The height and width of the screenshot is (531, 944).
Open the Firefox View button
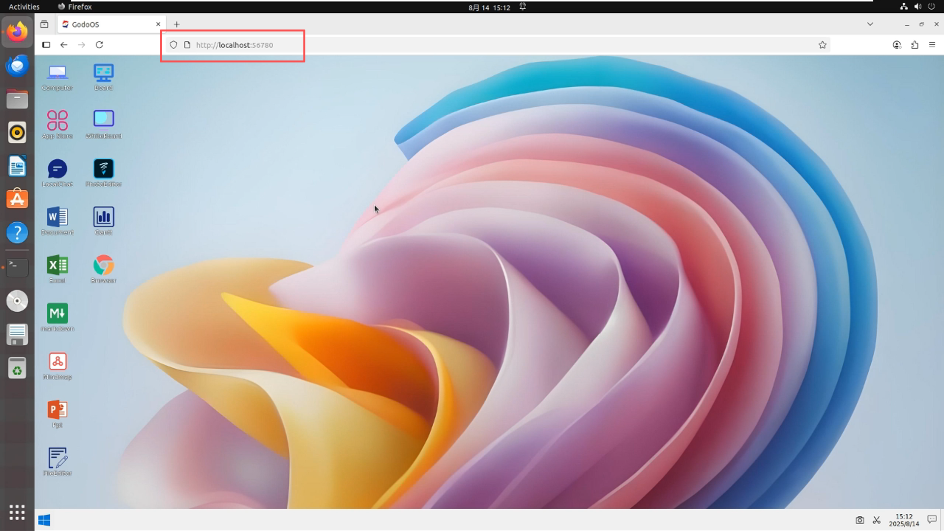(44, 24)
